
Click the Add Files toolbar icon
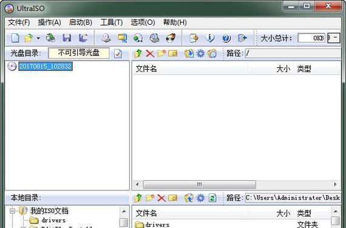pos(194,38)
